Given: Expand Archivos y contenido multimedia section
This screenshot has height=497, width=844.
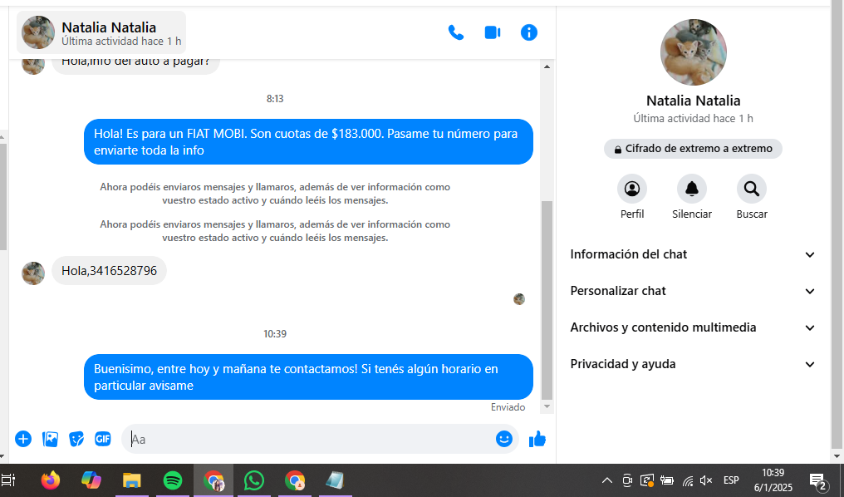Looking at the screenshot, I should click(694, 327).
